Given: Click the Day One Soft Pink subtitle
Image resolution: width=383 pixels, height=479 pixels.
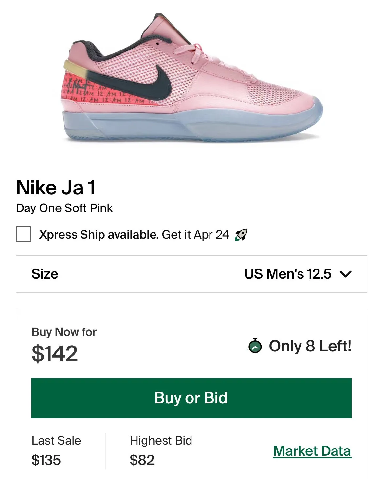Looking at the screenshot, I should [64, 208].
